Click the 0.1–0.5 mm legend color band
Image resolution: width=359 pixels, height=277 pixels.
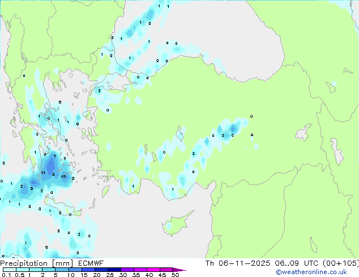click(x=10, y=270)
